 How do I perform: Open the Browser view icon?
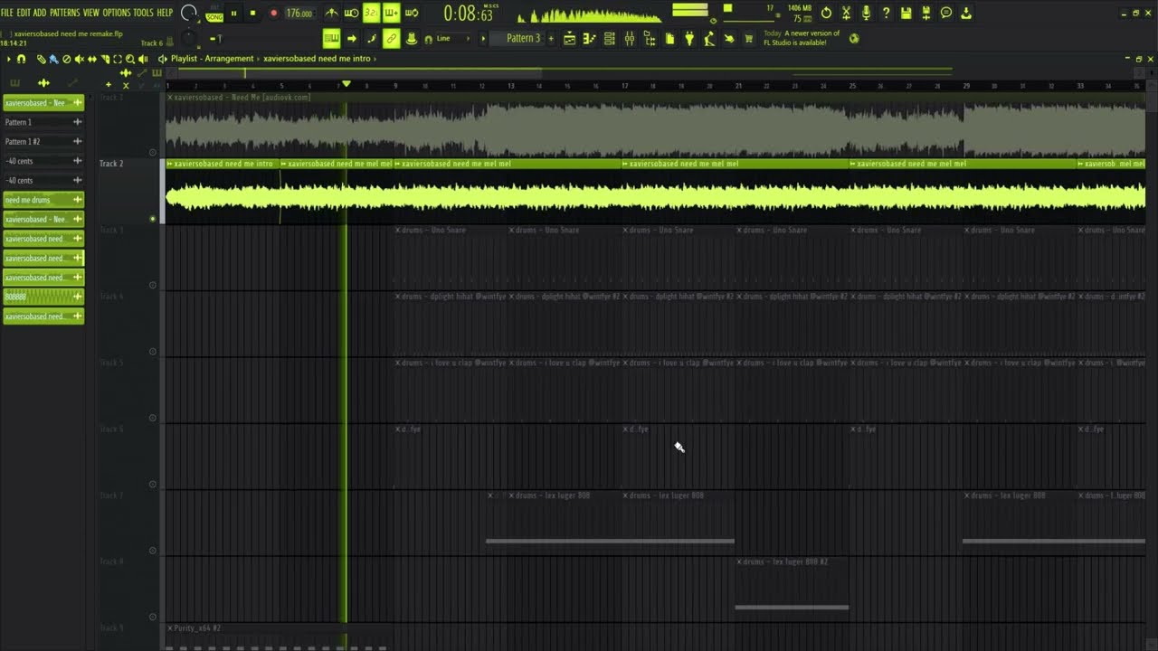pyautogui.click(x=650, y=38)
